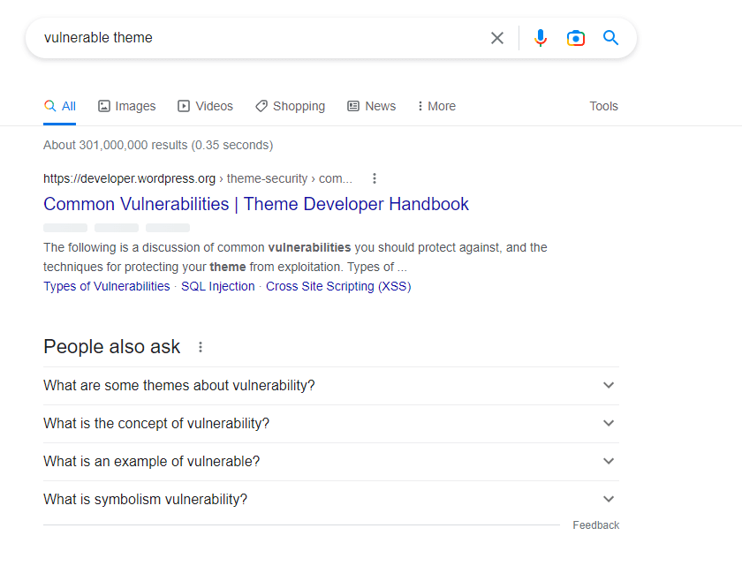The height and width of the screenshot is (566, 742).
Task: Open Google Lens camera search
Action: 576,38
